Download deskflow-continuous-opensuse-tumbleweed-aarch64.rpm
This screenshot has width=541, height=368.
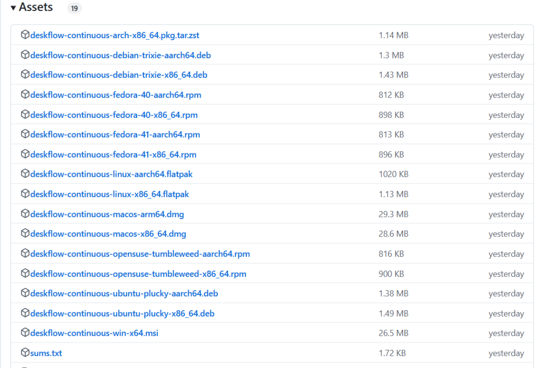pyautogui.click(x=140, y=254)
